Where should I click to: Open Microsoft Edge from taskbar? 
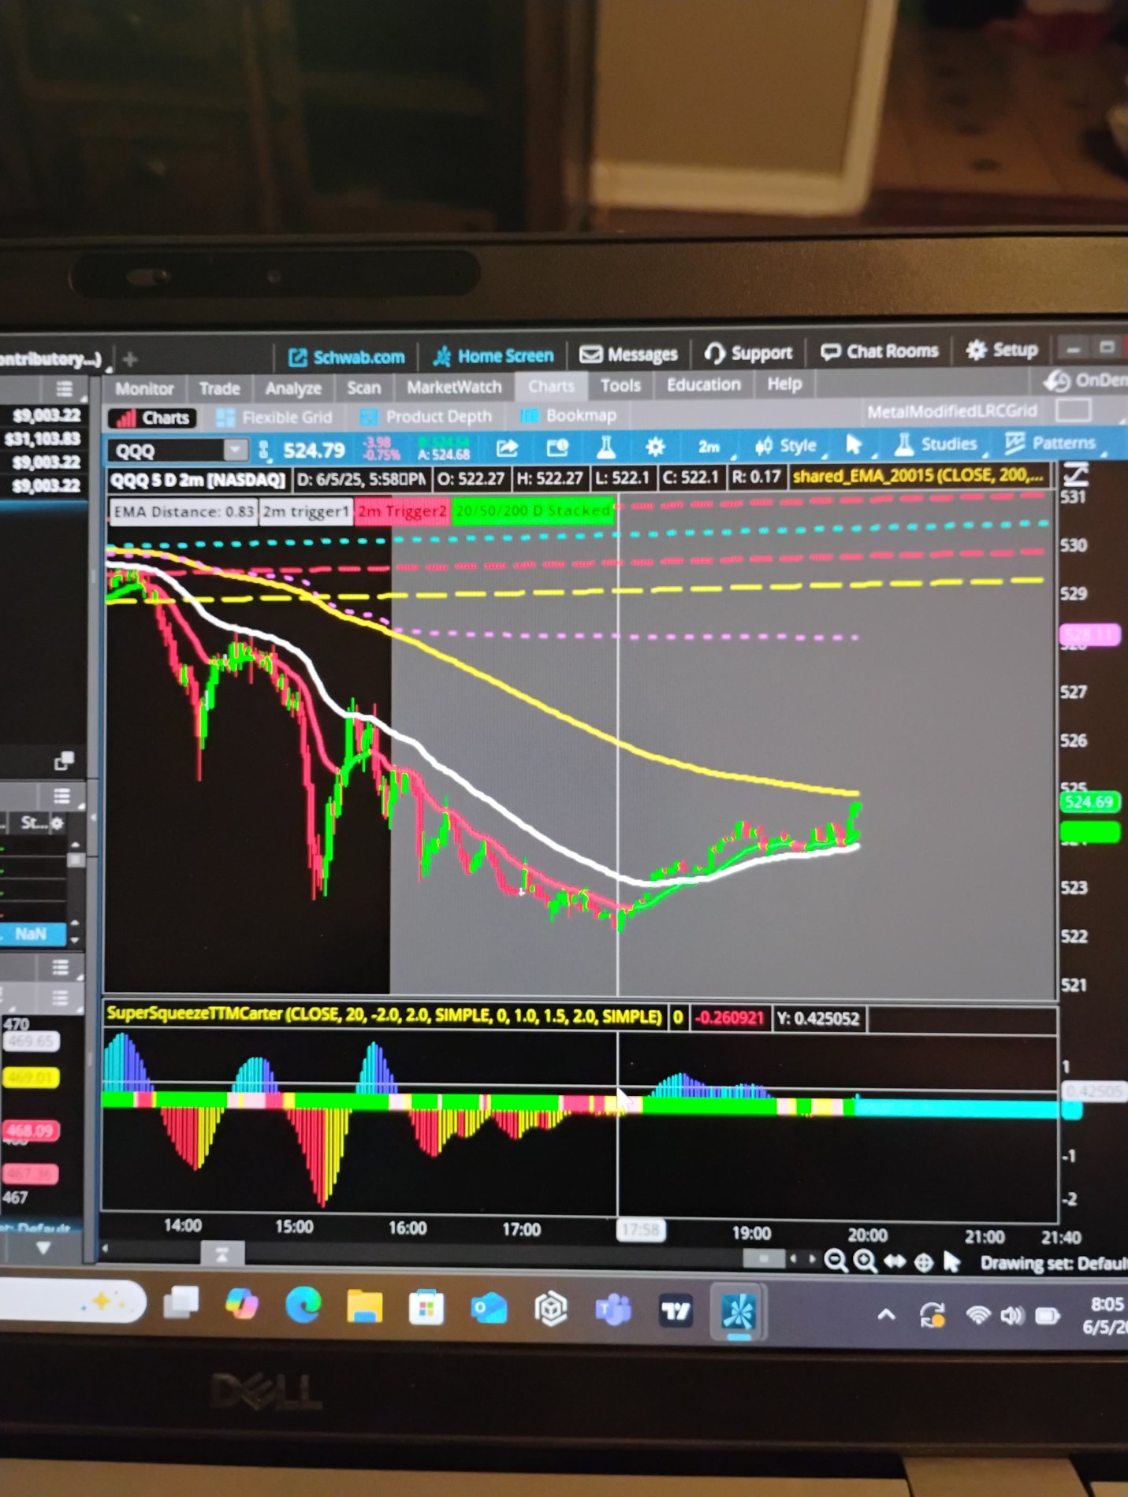pos(303,1306)
